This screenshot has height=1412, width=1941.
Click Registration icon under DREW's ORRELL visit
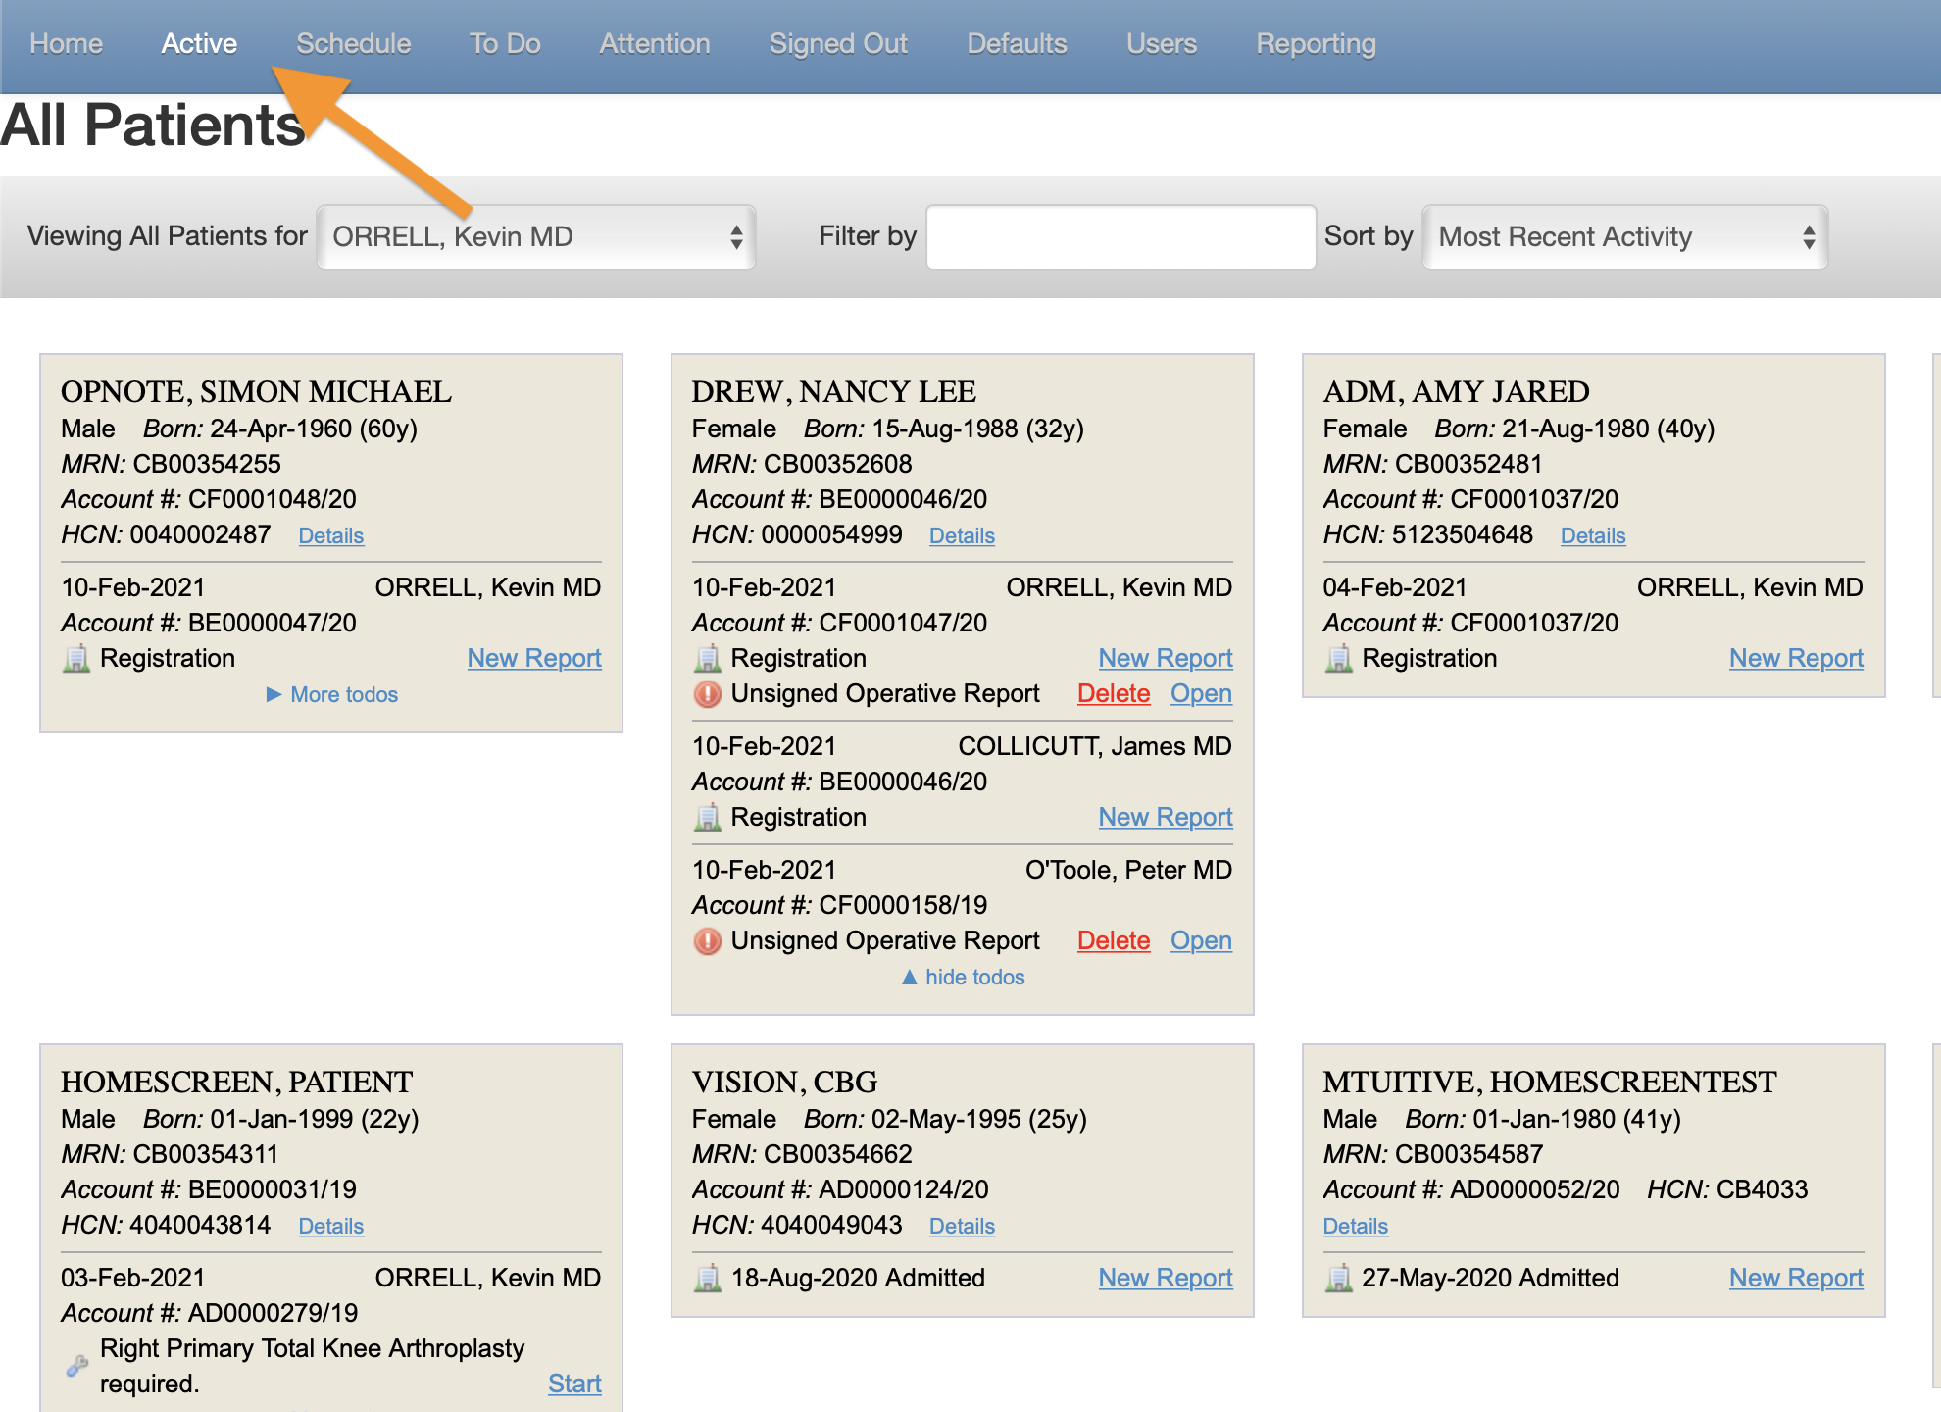(x=707, y=658)
